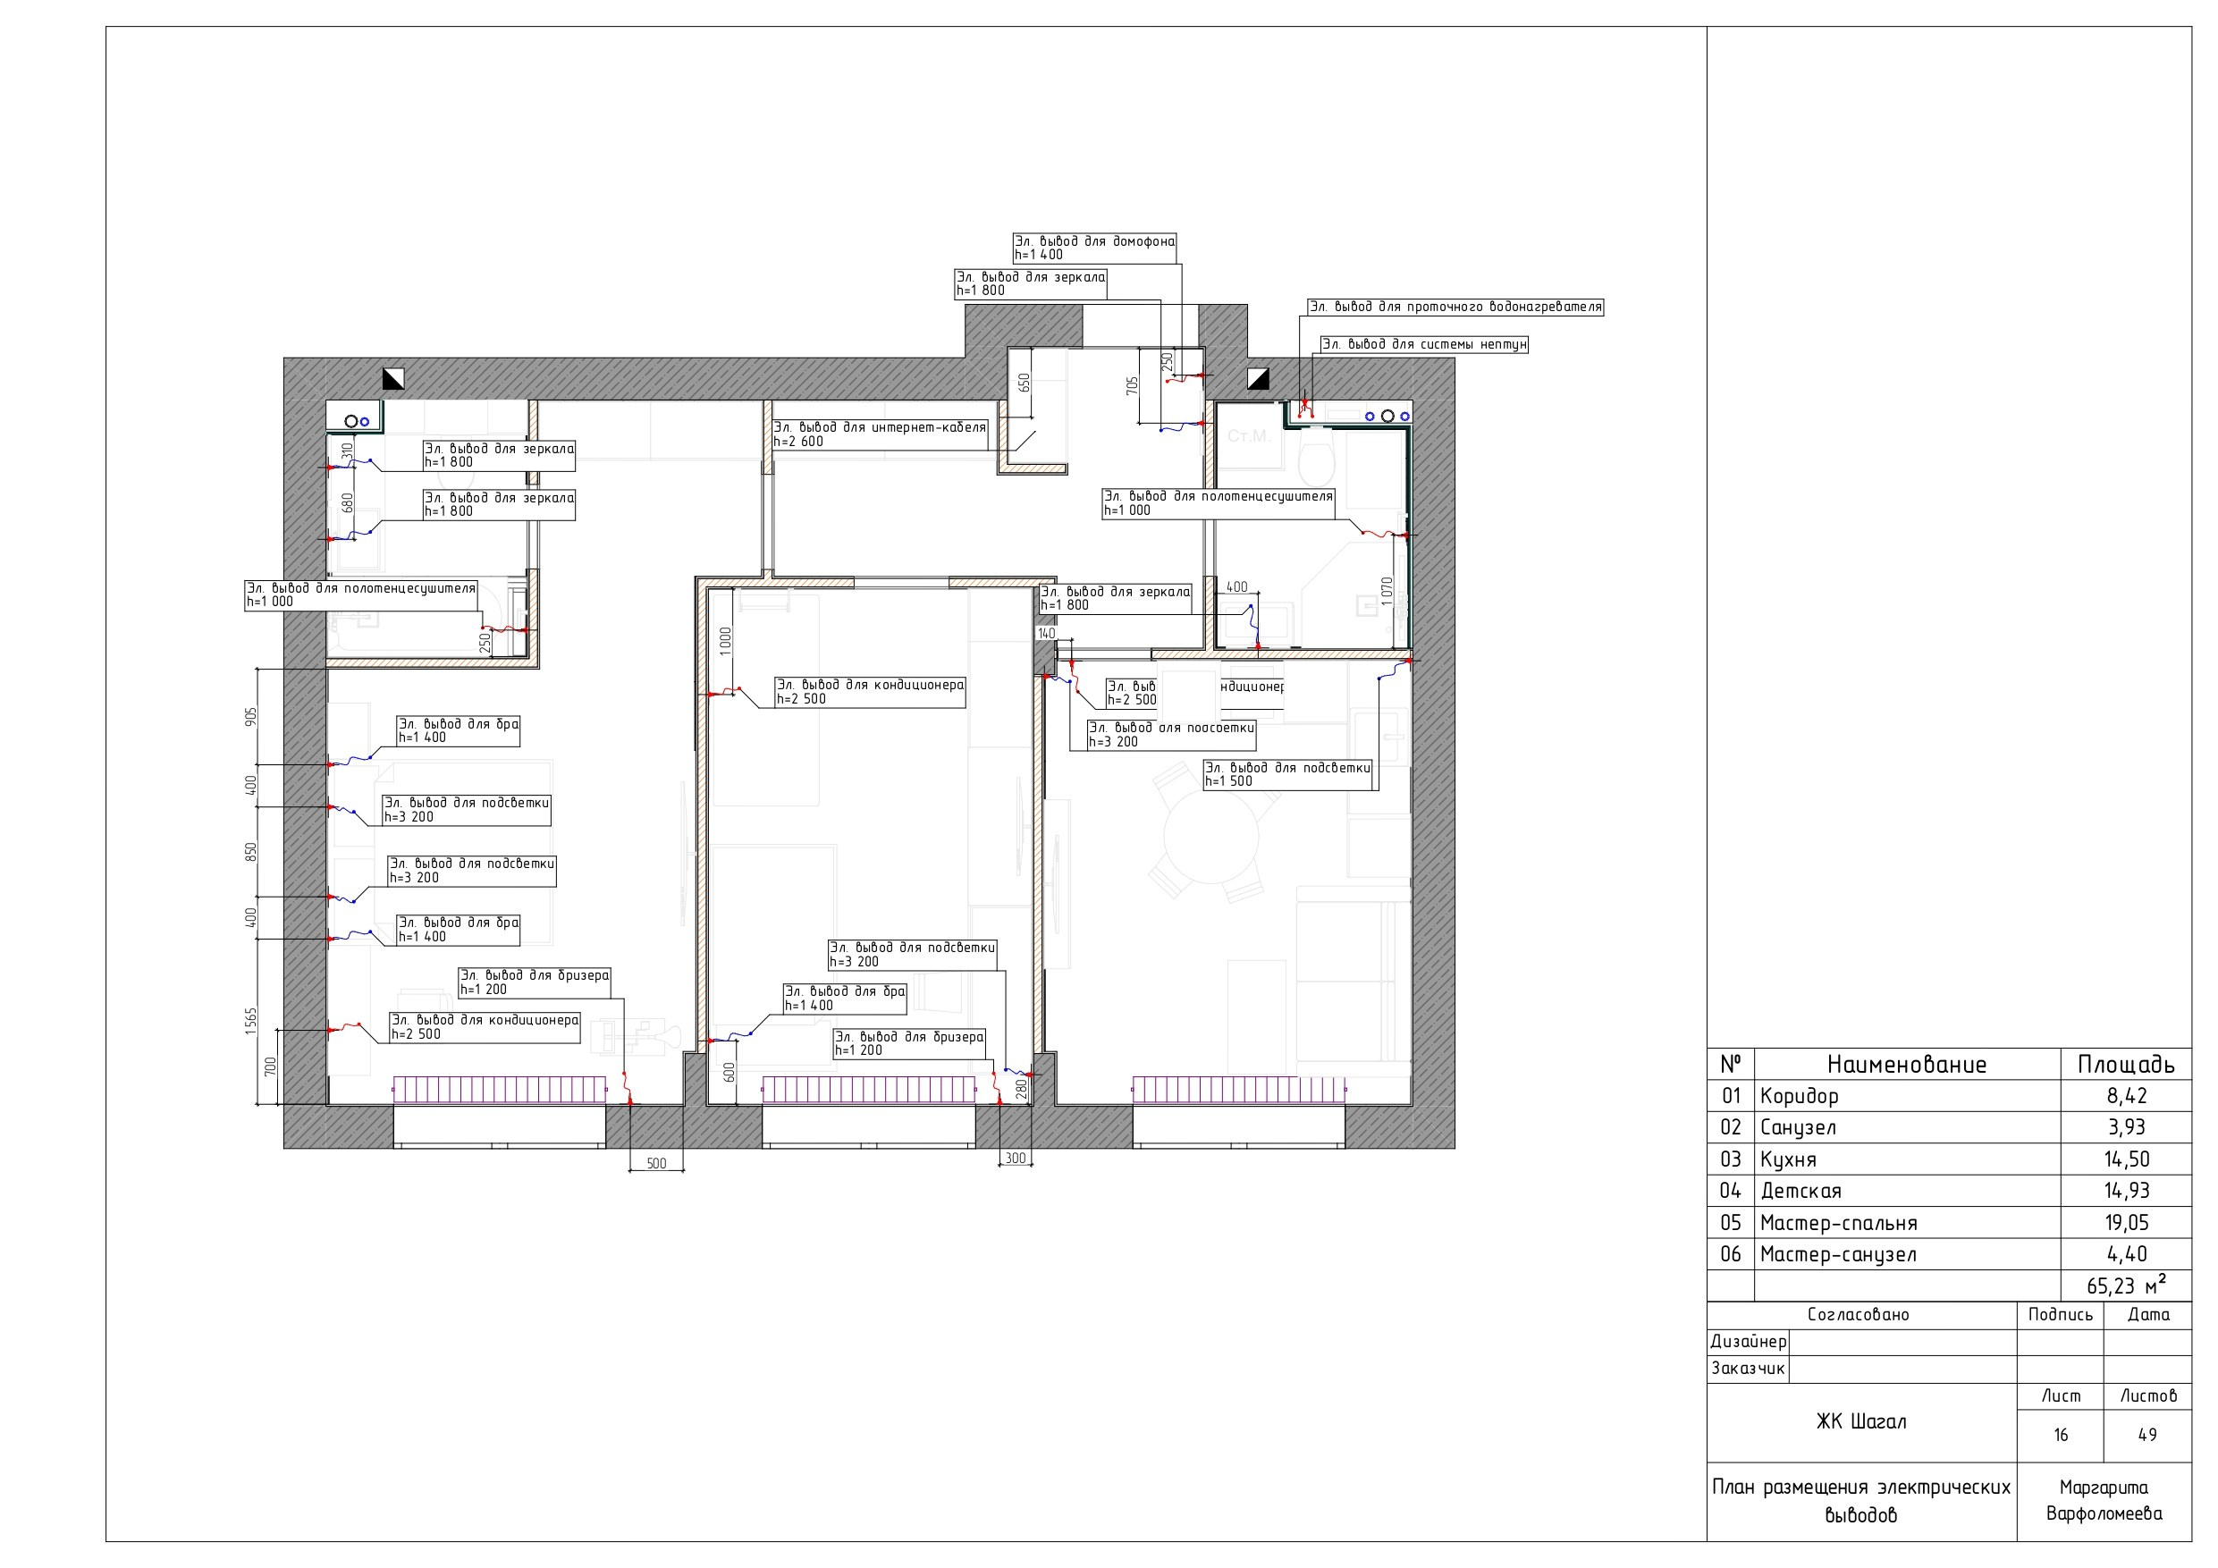Click the project name 'ЖК Шагал'
The image size is (2218, 1568).
point(1860,1422)
